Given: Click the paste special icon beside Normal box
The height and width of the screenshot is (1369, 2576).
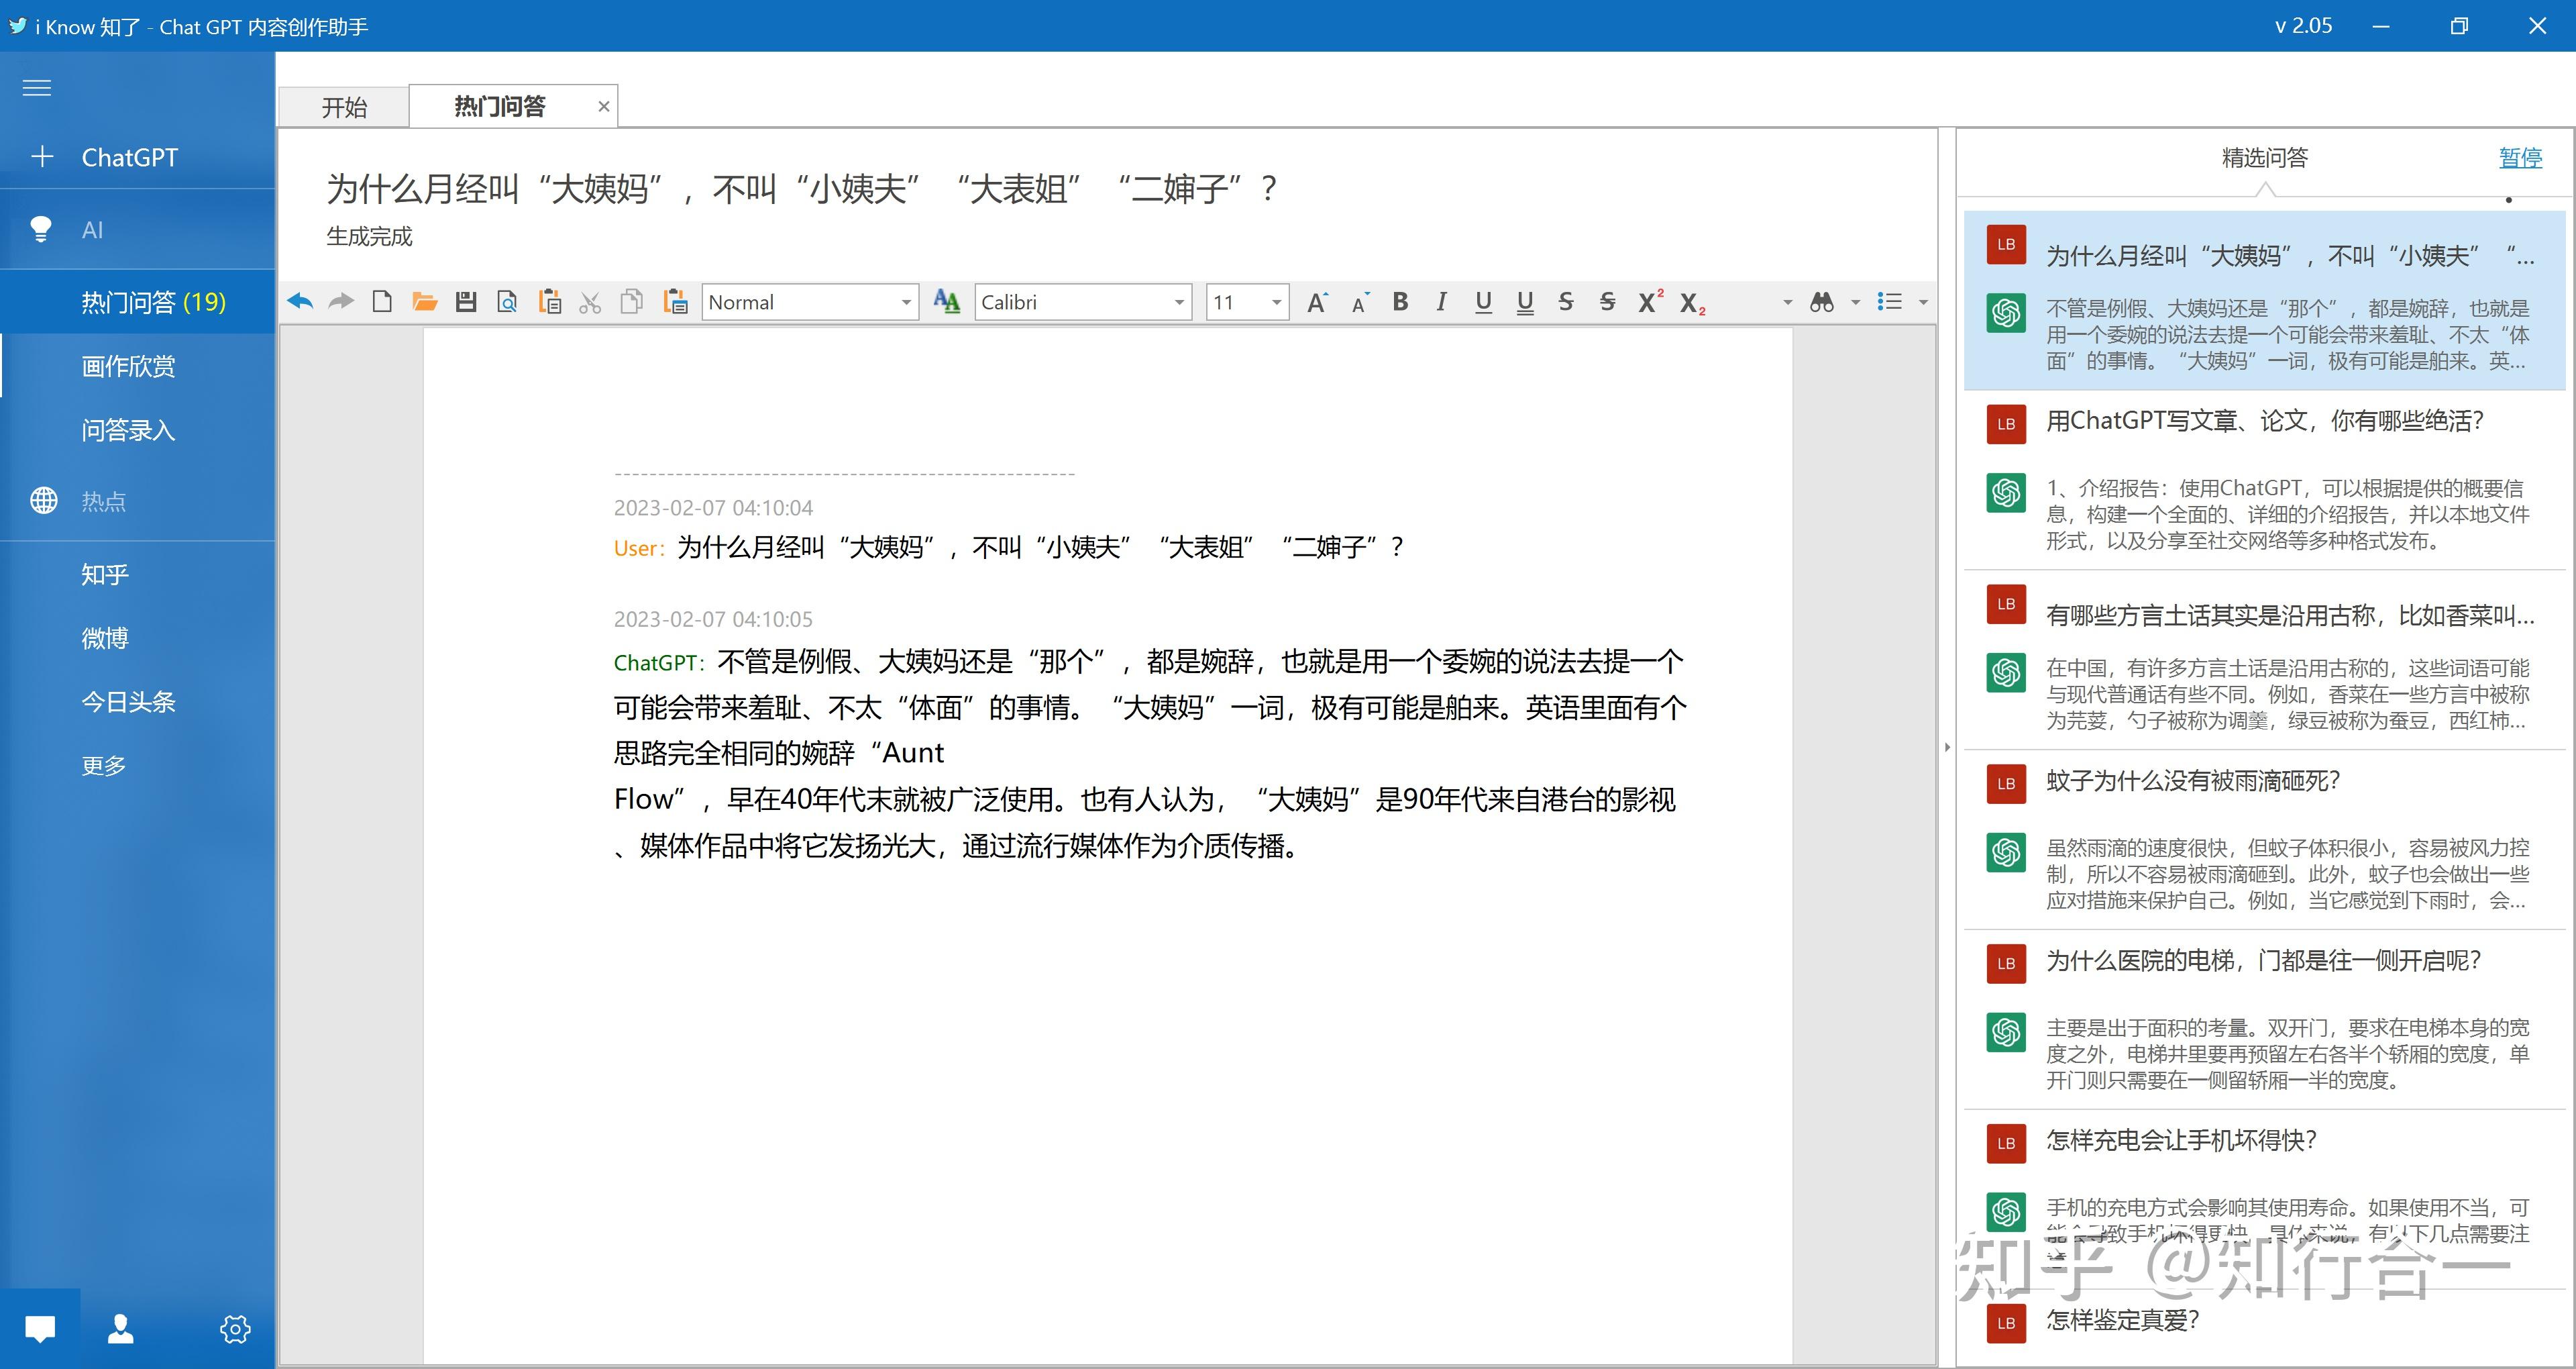Looking at the screenshot, I should pyautogui.click(x=675, y=301).
